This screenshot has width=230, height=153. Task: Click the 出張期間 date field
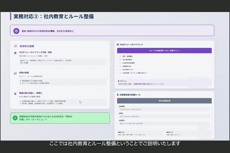click(x=164, y=109)
